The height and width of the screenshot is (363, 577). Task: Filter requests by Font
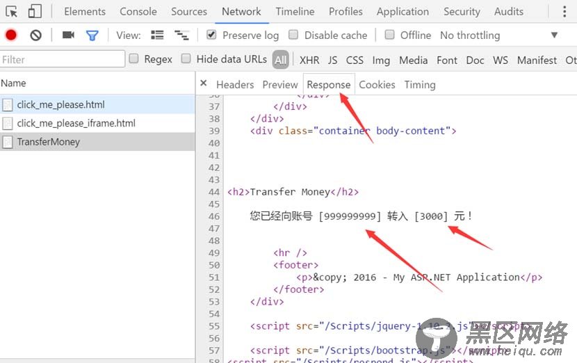coord(447,60)
